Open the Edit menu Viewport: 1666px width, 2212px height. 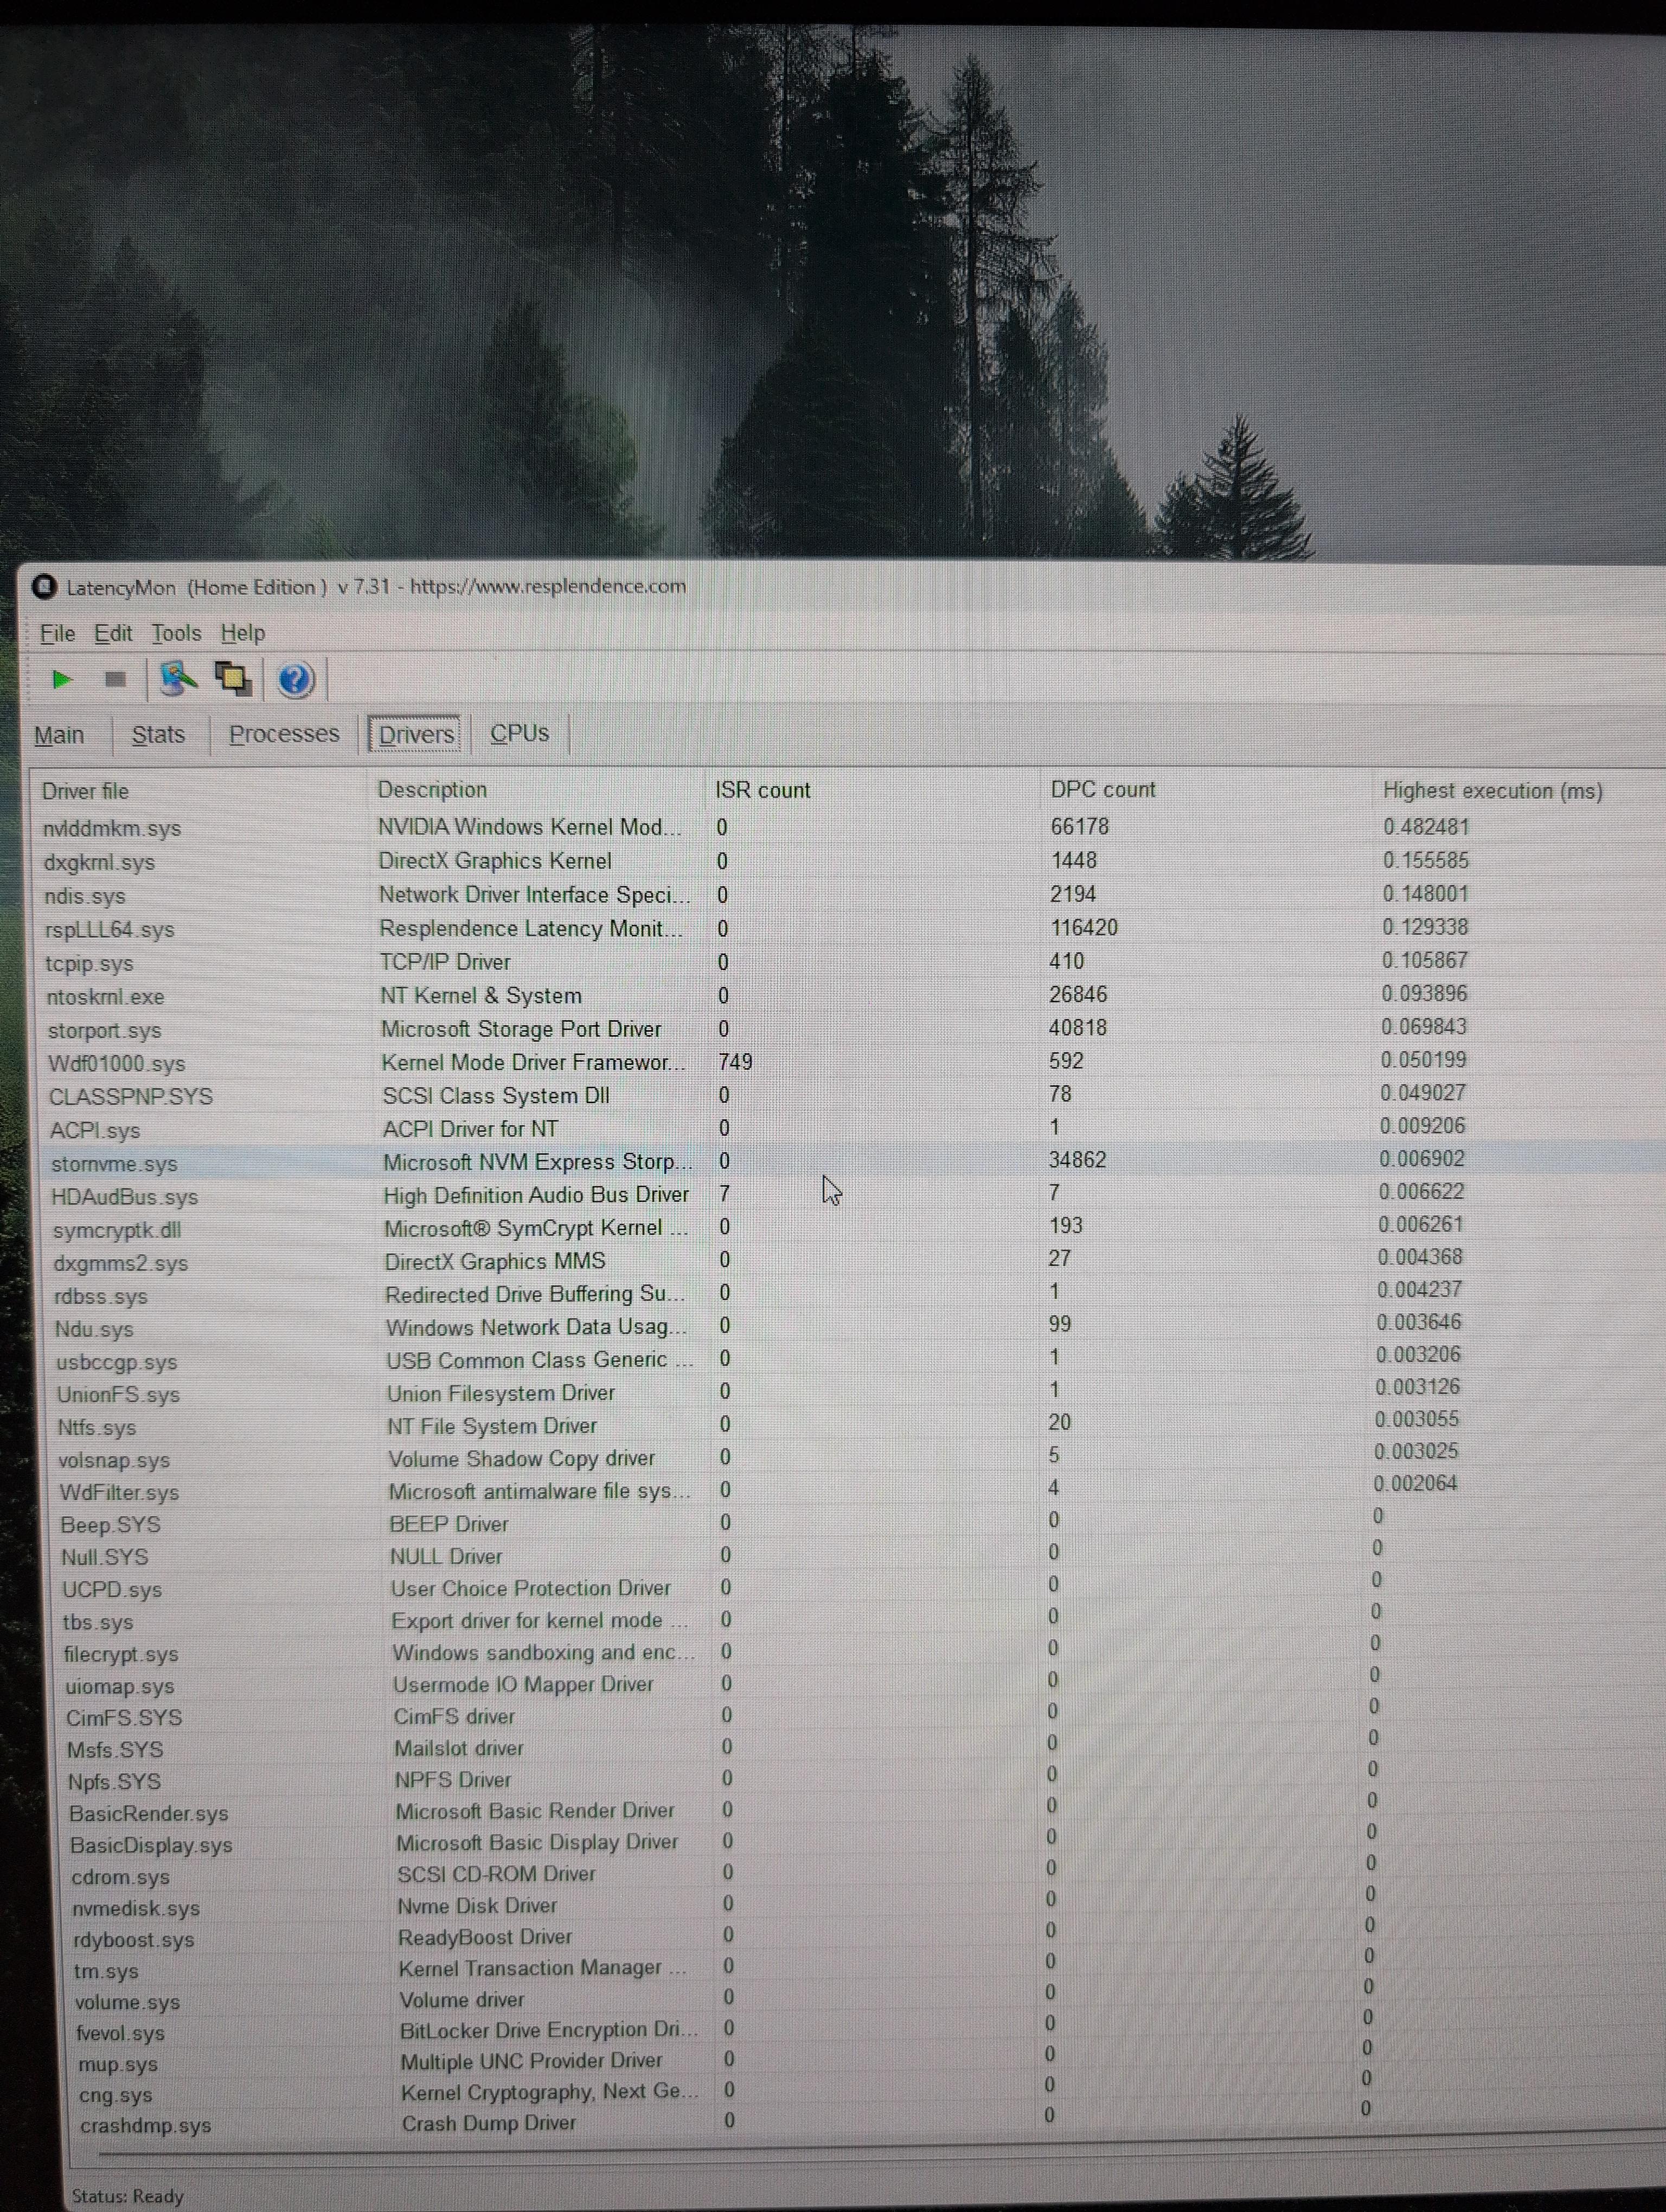coord(113,633)
